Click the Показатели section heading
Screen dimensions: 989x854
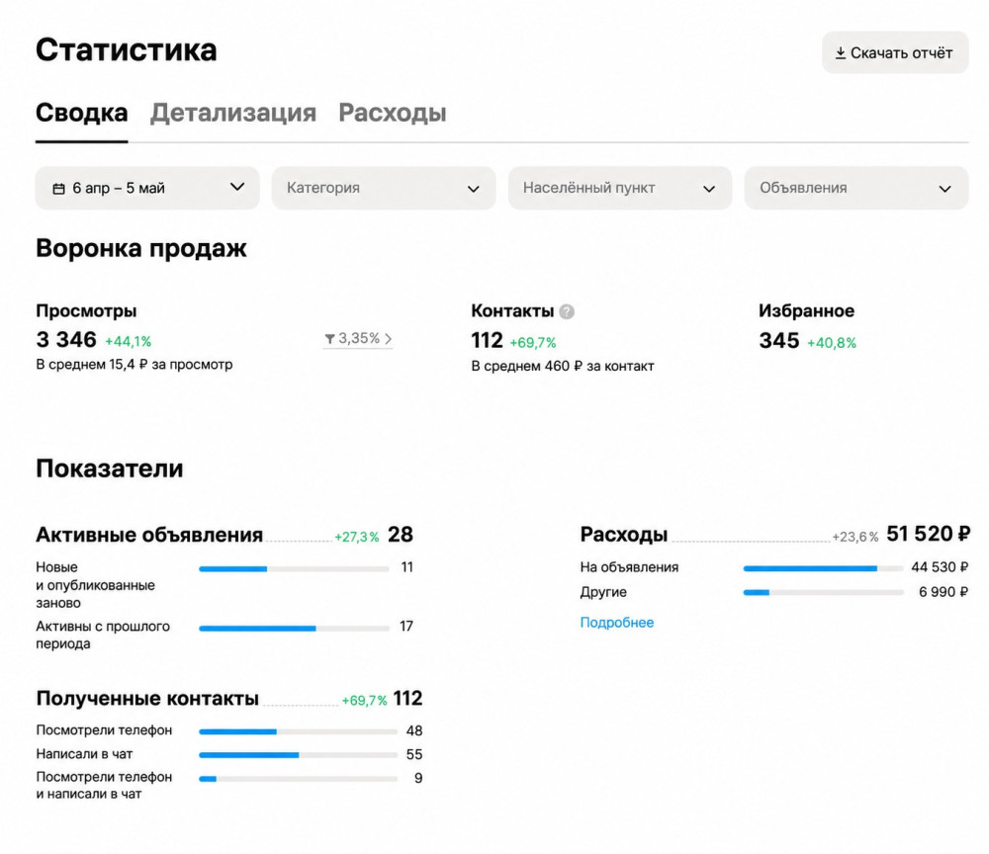pyautogui.click(x=110, y=469)
